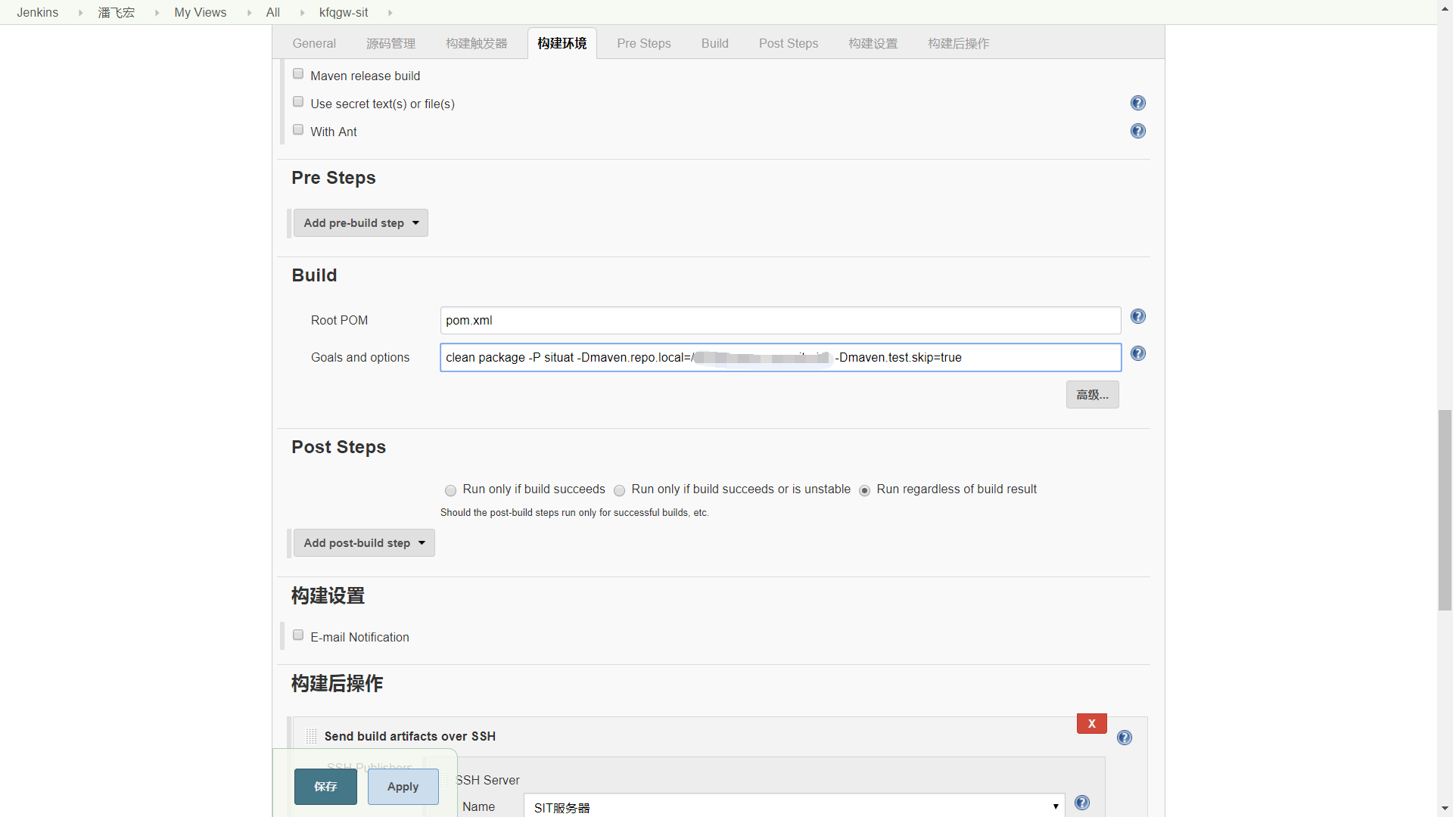Switch to Post Steps tab
The image size is (1453, 817).
click(788, 44)
